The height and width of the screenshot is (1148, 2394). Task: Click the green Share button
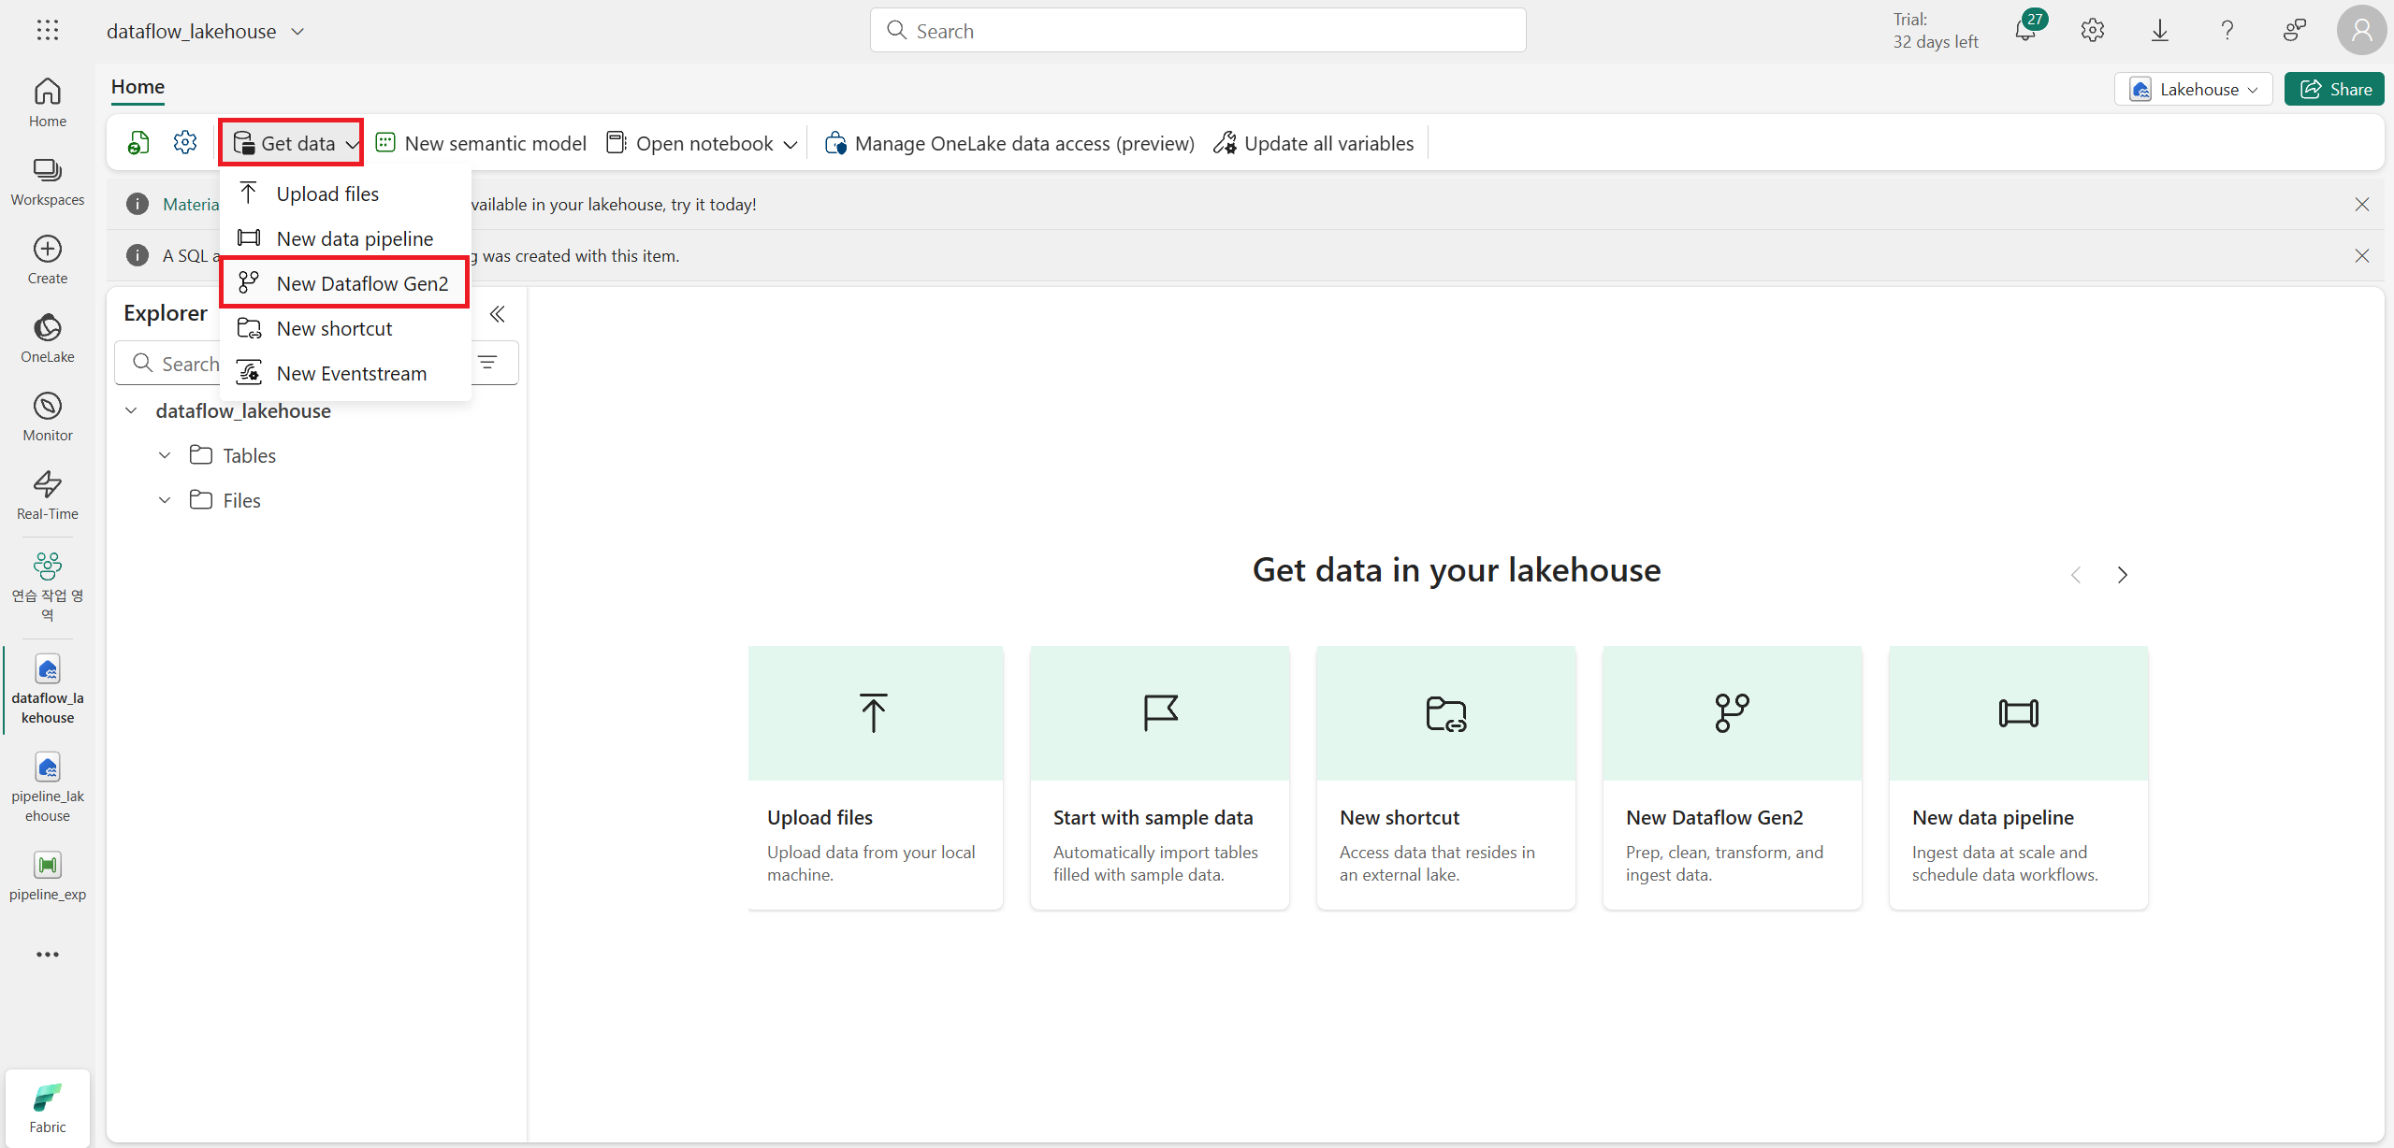tap(2334, 90)
